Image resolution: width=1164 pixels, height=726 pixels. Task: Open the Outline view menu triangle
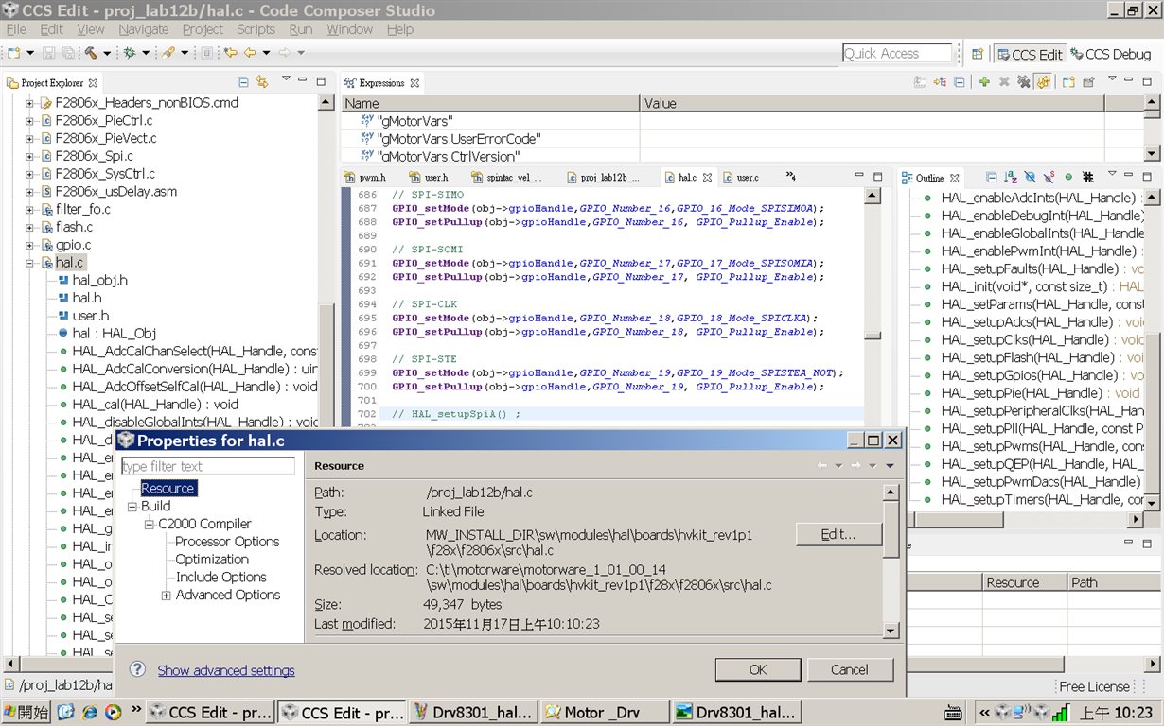(x=1112, y=175)
